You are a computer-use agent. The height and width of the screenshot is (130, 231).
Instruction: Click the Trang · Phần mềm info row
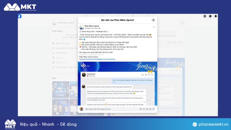(x=62, y=43)
